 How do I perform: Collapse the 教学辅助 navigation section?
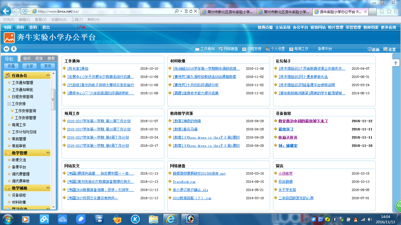coord(48,188)
